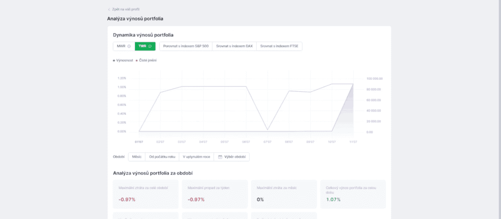Select the Od počátku roku period
The width and height of the screenshot is (501, 219).
click(161, 157)
